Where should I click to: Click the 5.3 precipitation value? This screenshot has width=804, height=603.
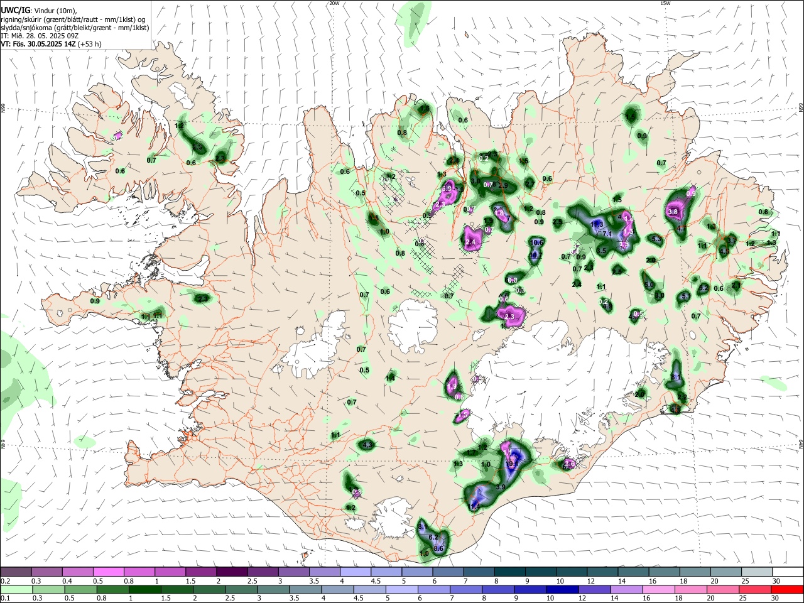point(656,239)
